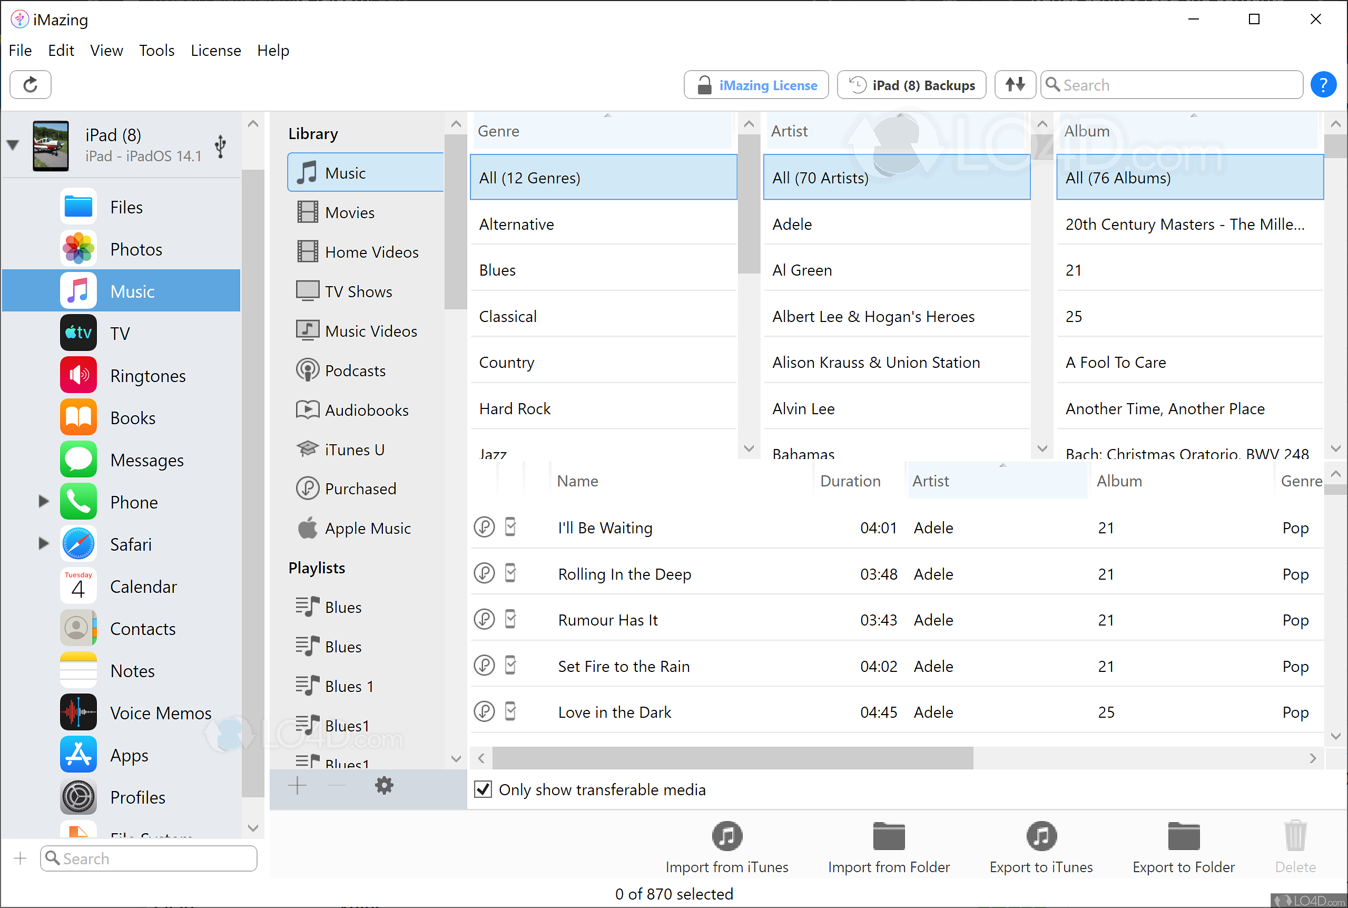Open the Files sidebar icon
The width and height of the screenshot is (1348, 908).
tap(78, 207)
